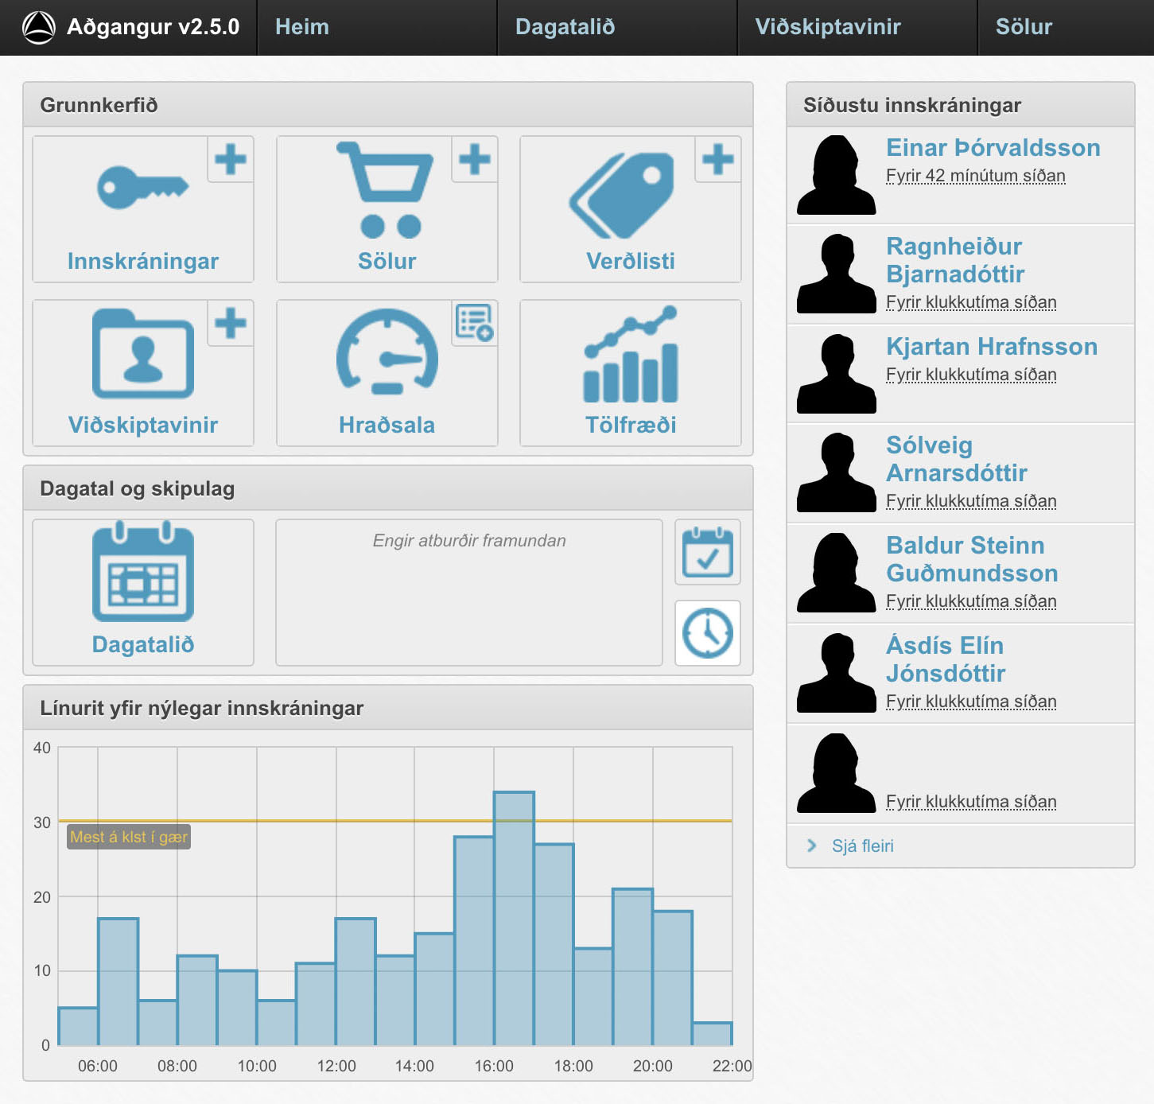1154x1104 pixels.
Task: Open Einar Þórvaldsson's profile link
Action: (x=993, y=148)
